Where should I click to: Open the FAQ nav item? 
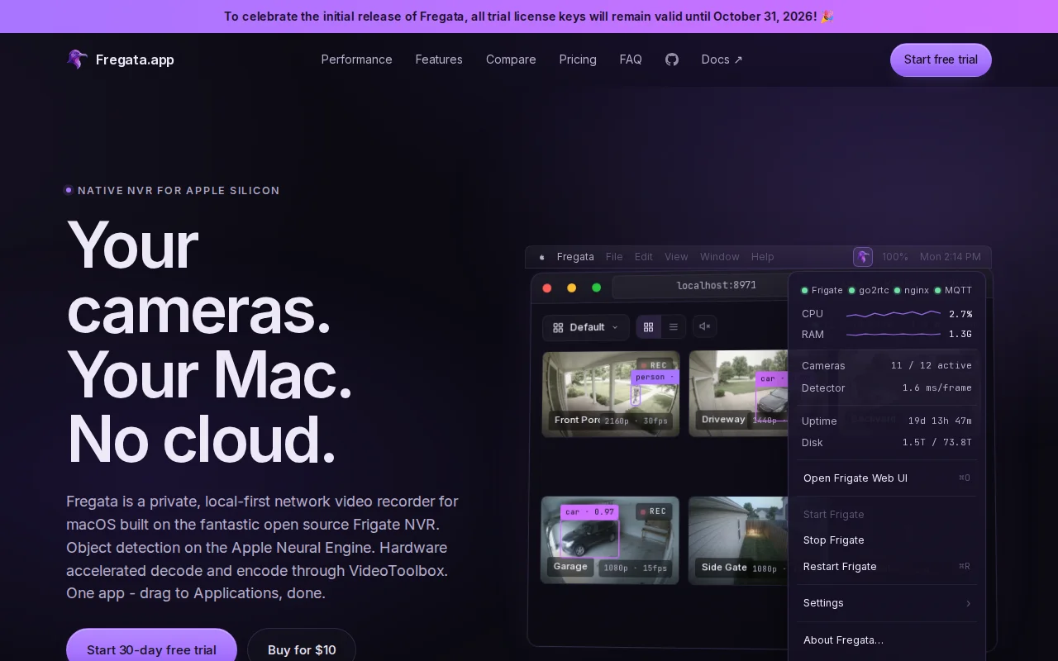click(631, 59)
